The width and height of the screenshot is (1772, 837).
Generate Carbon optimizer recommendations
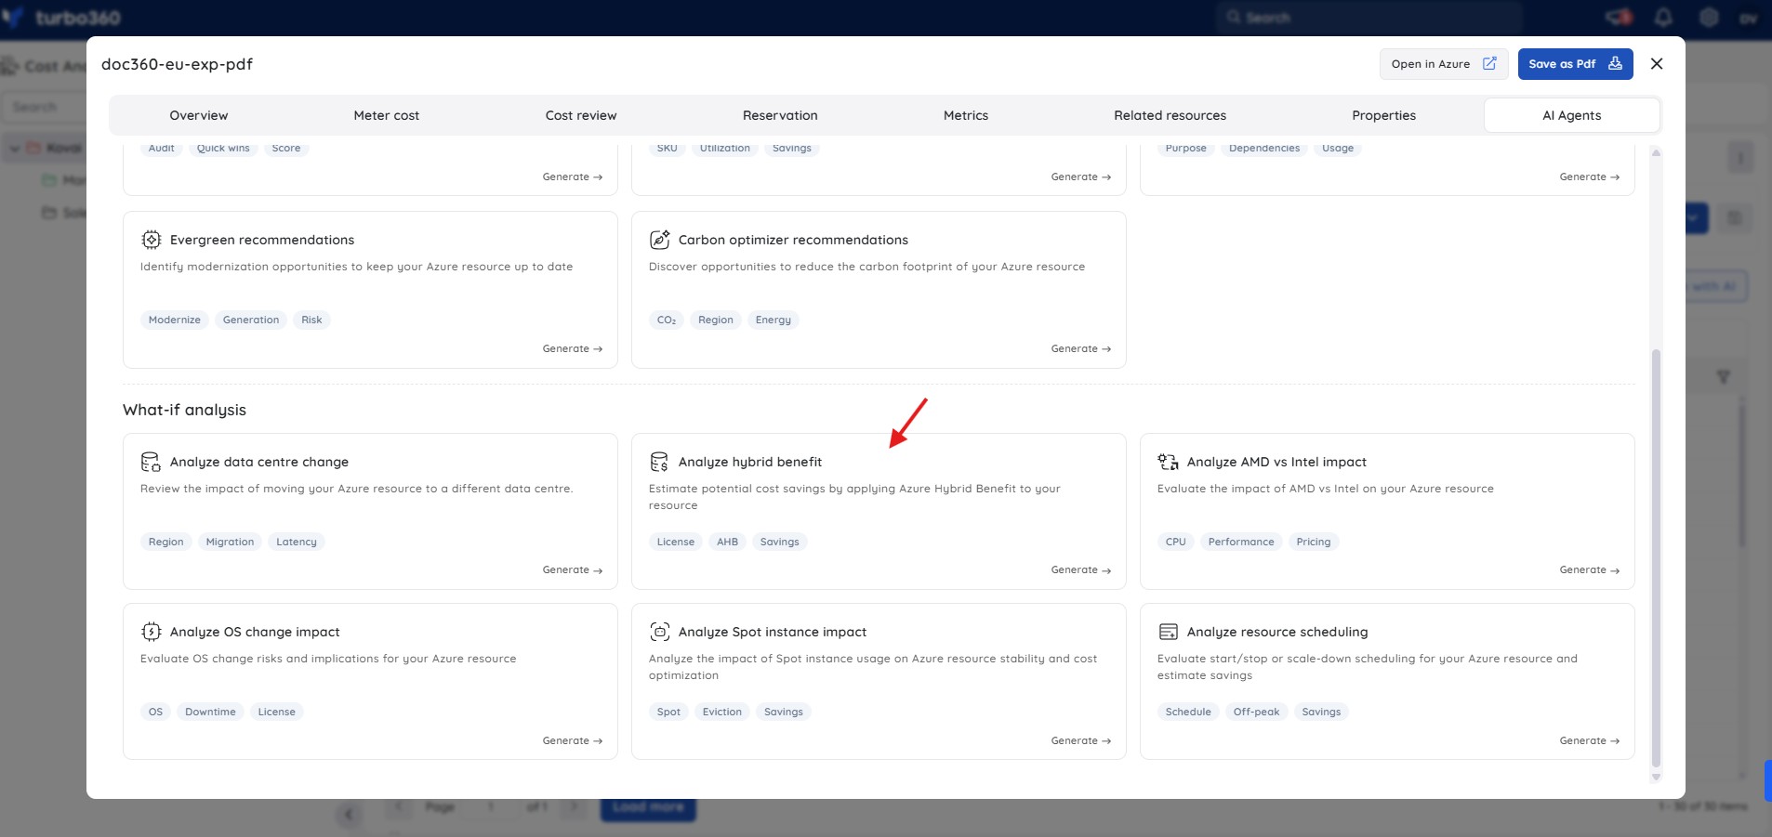(1081, 348)
